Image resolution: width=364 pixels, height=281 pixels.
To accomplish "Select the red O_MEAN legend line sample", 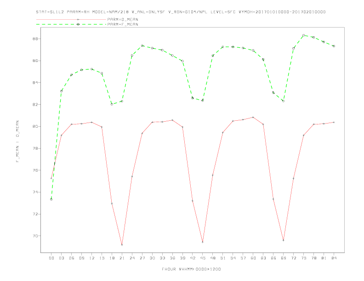I will coord(71,19).
